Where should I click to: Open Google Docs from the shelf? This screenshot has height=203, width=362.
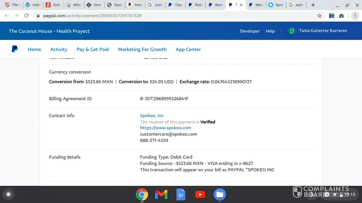181,195
